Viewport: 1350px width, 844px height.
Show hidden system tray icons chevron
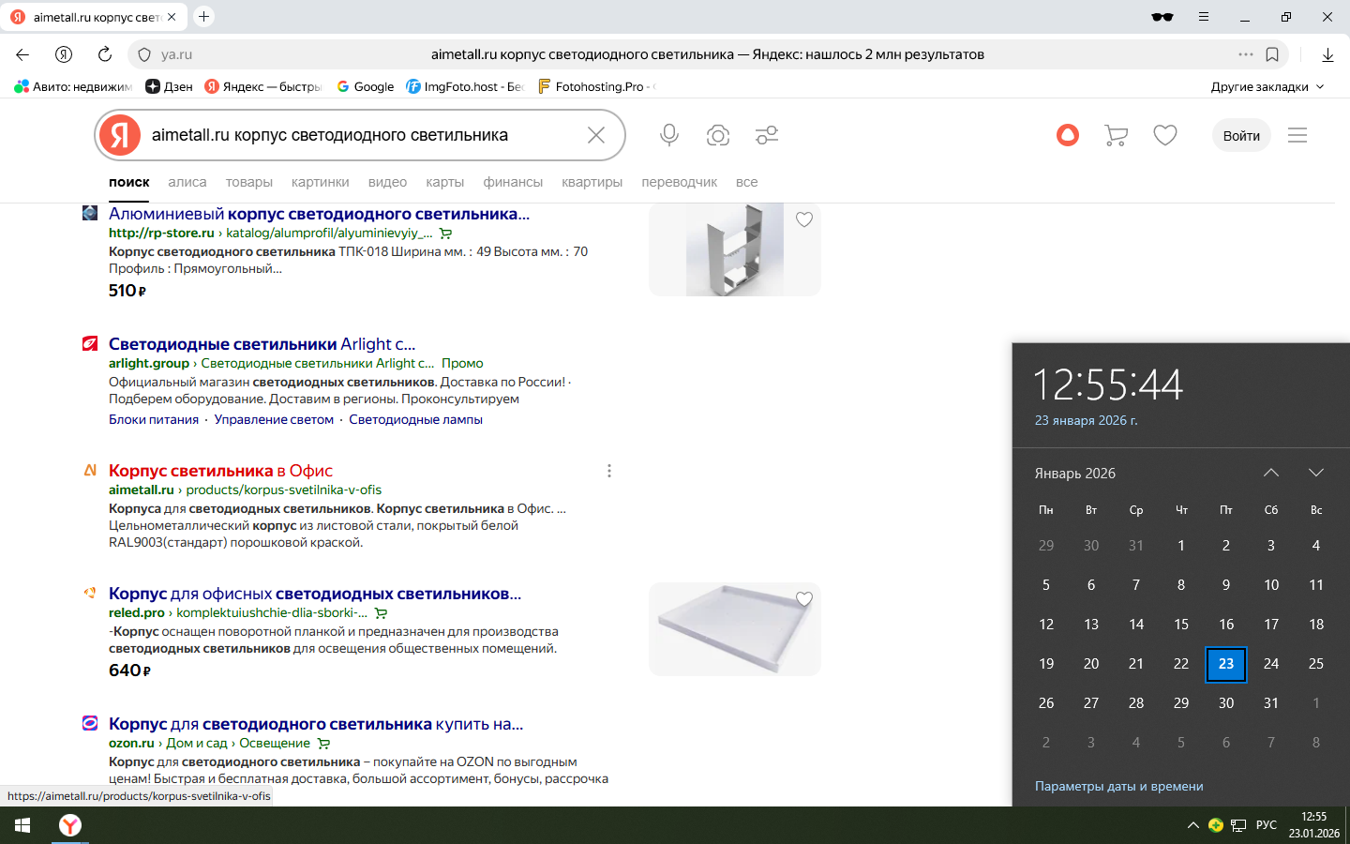1192,825
